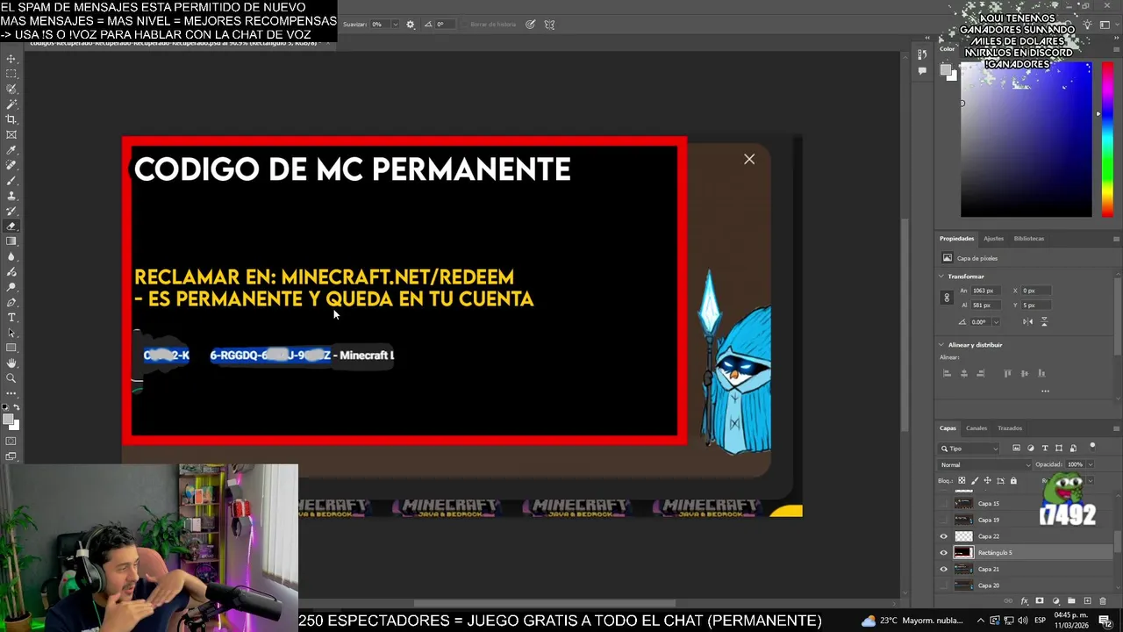
Task: Select the Eraser tool
Action: [x=11, y=226]
